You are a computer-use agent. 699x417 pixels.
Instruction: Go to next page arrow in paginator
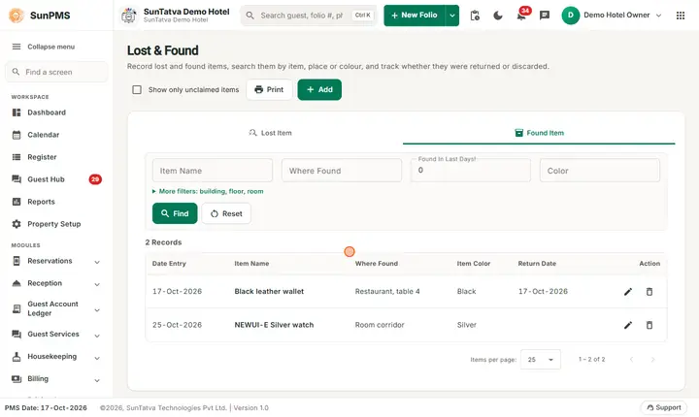coord(652,360)
